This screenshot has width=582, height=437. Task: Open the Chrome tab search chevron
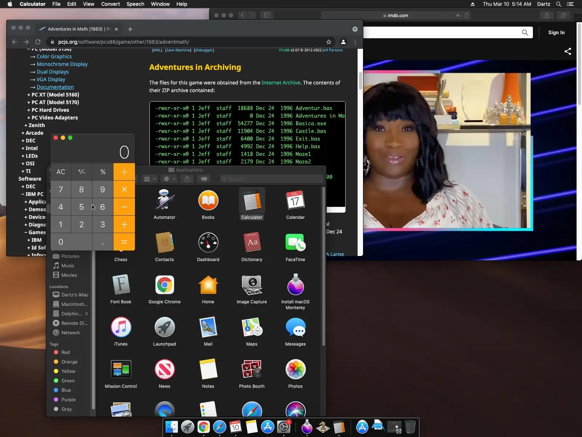click(355, 29)
